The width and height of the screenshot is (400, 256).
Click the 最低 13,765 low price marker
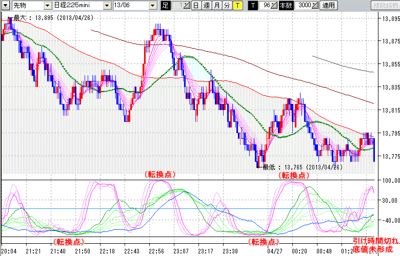(x=297, y=167)
